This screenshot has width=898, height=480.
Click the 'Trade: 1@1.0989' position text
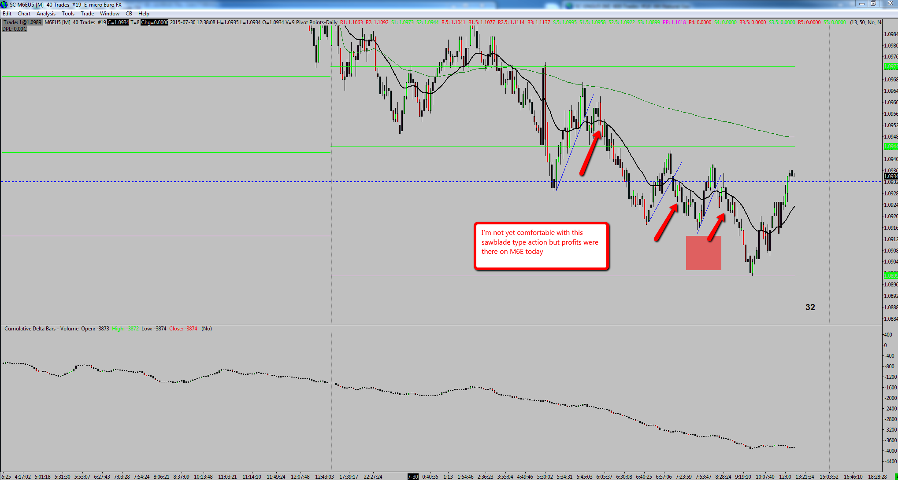pyautogui.click(x=22, y=22)
